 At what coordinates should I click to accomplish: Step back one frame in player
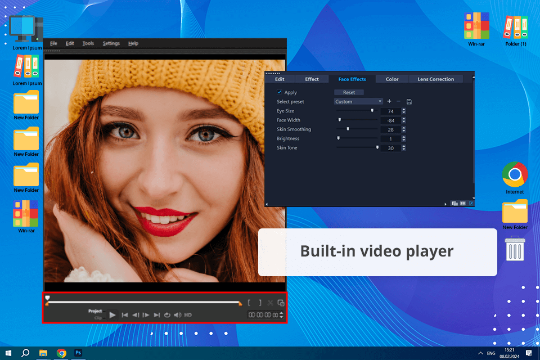coord(136,315)
